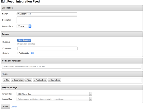Focus the Expression input field
Viewport: 146px width, 112px height.
47,48
